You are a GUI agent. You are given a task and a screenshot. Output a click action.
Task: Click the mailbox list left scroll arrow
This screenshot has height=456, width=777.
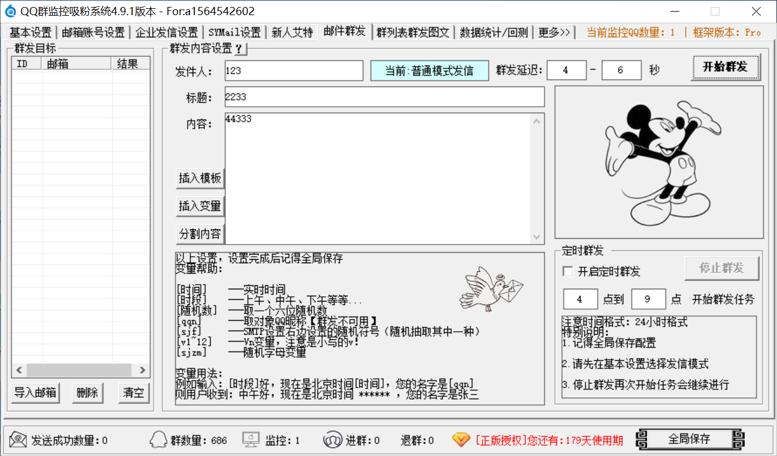coord(19,370)
